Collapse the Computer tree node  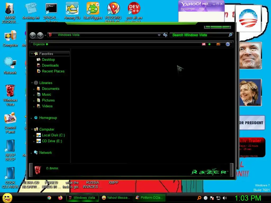[x=32, y=129]
